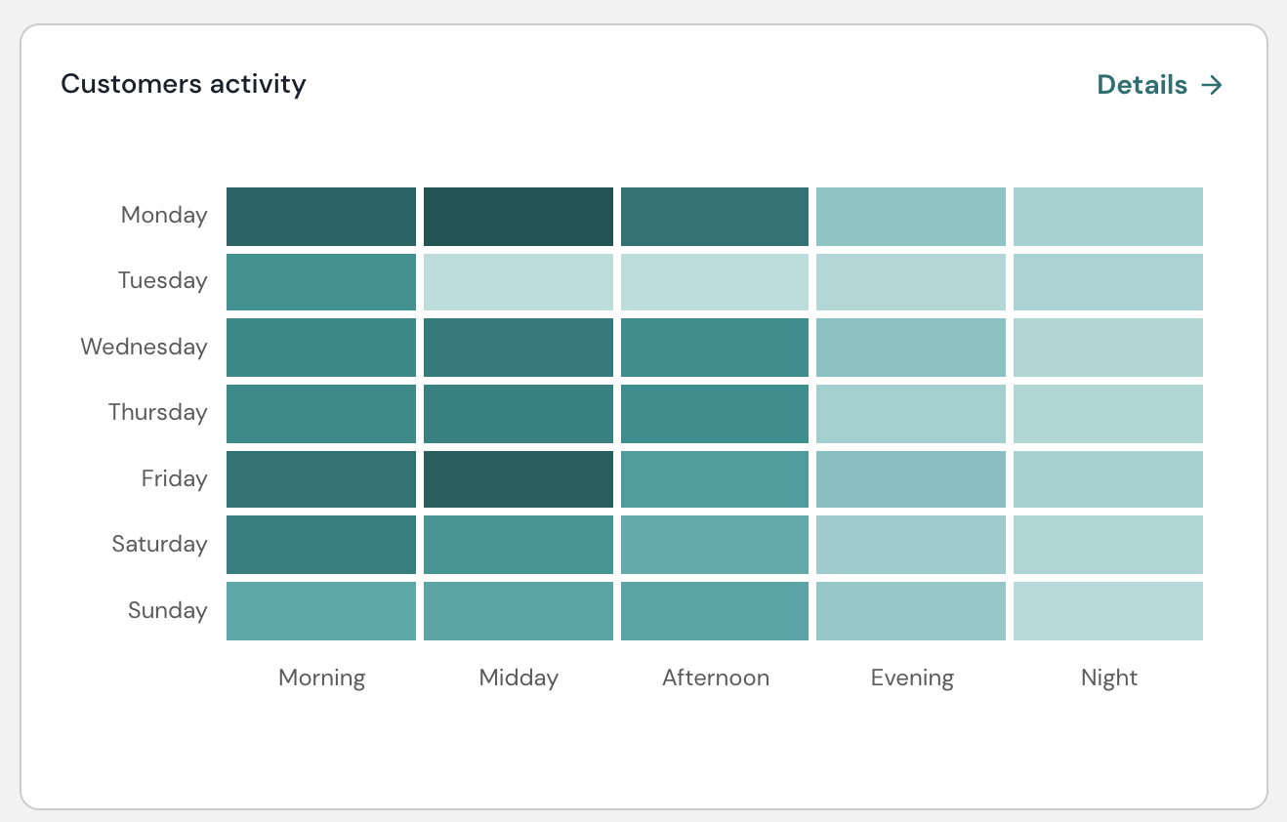Open the Details link
1287x822 pixels.
tap(1142, 85)
